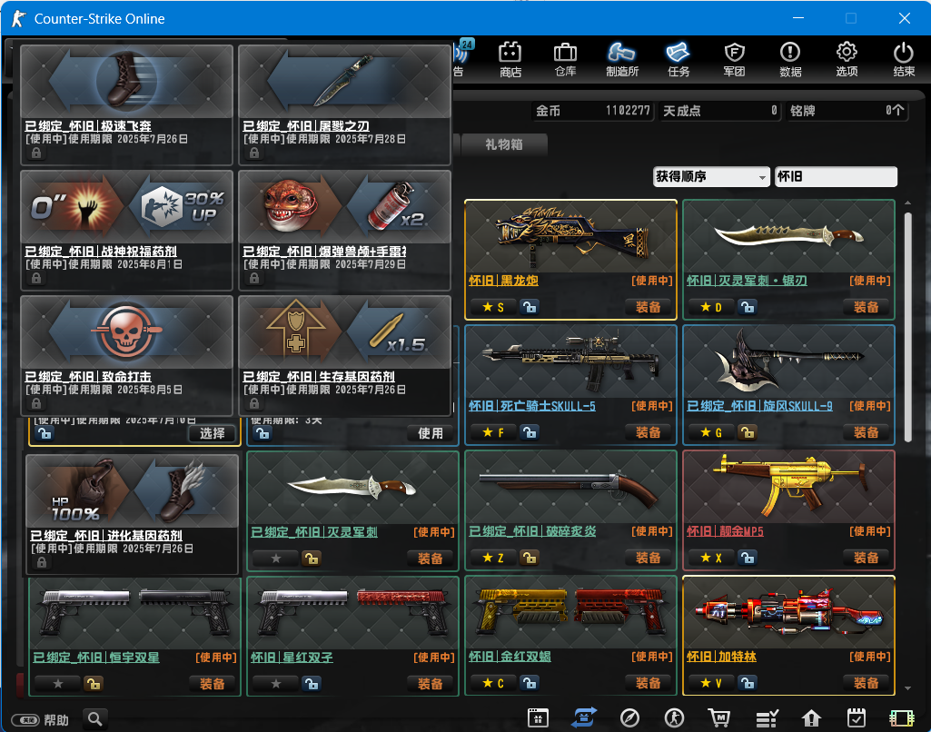The width and height of the screenshot is (931, 732).
Task: Open the 仓库 inventory icon
Action: [565, 59]
